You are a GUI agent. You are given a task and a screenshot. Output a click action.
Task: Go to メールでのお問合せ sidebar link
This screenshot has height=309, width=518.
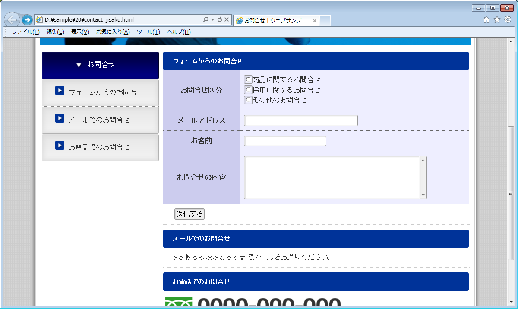(99, 120)
